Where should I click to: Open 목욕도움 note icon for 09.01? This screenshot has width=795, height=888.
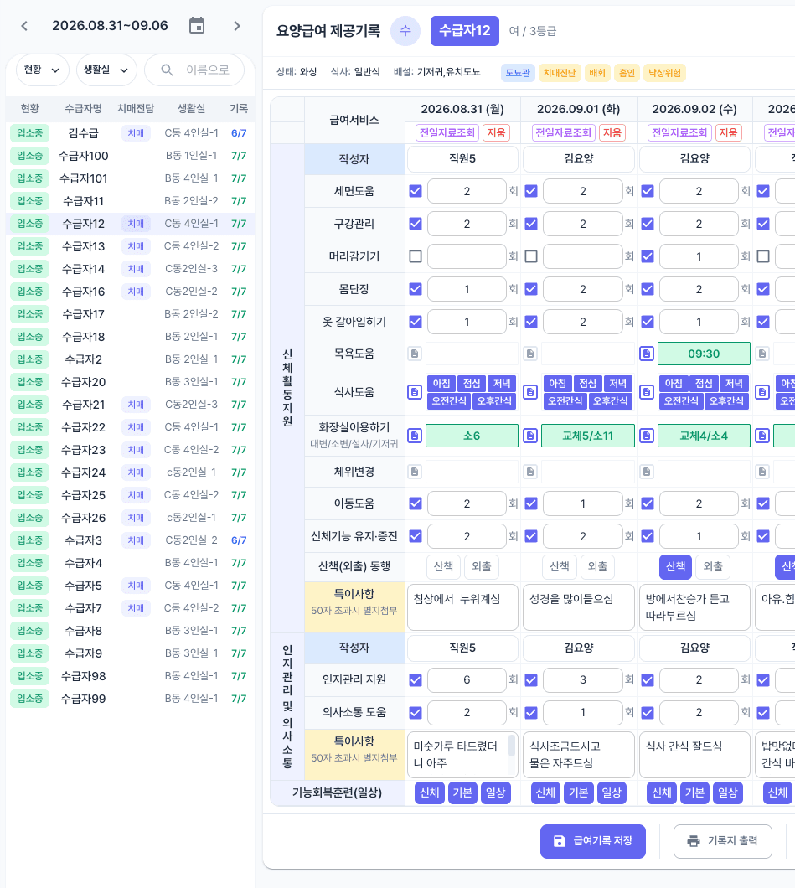530,354
